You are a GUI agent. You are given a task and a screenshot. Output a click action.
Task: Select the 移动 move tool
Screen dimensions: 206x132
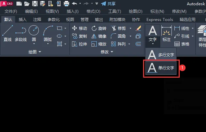tap(80, 28)
